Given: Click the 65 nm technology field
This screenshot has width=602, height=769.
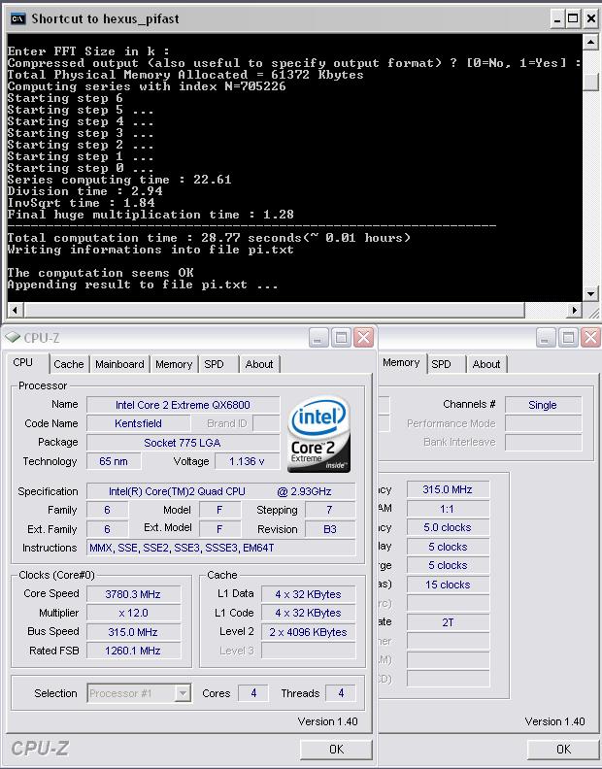Looking at the screenshot, I should pos(114,461).
